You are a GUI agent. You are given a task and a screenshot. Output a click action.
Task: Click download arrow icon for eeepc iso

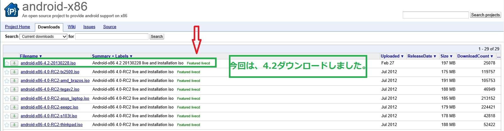[14, 107]
